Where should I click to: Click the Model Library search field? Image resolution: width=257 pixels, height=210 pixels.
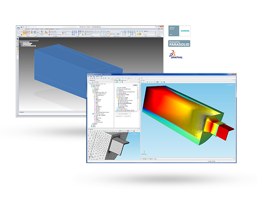pyautogui.click(x=124, y=85)
